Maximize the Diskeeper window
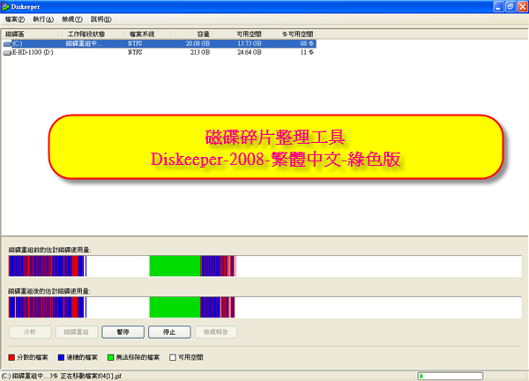Image resolution: width=529 pixels, height=381 pixels. tap(506, 7)
